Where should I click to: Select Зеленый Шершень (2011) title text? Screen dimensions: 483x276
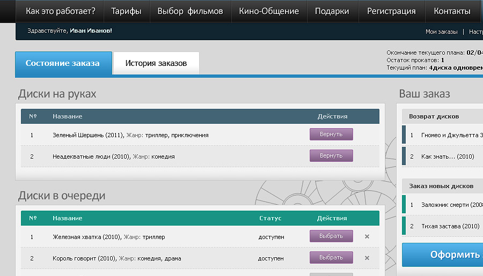[88, 135]
